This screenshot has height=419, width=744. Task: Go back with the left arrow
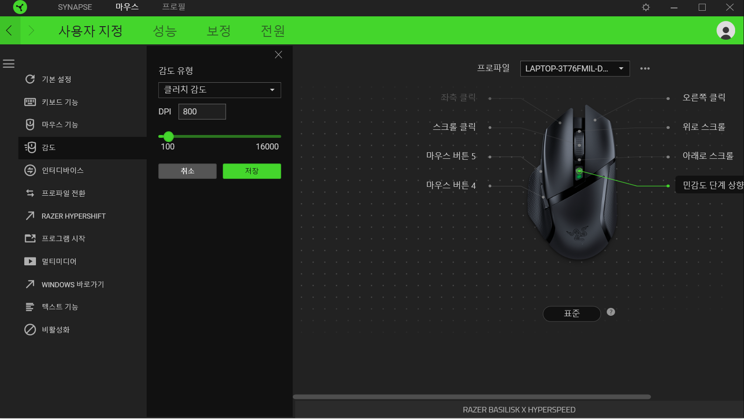(x=9, y=31)
